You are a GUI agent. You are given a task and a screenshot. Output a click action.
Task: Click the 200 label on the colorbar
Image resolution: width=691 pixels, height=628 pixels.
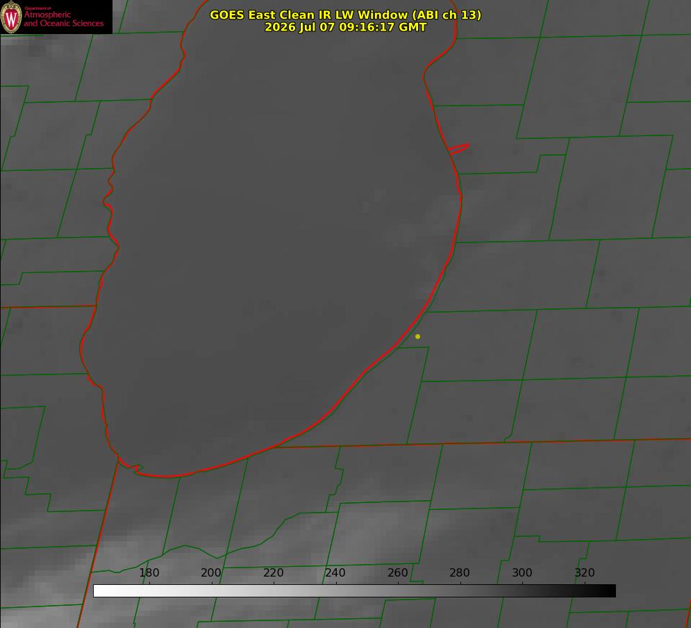[x=211, y=572]
